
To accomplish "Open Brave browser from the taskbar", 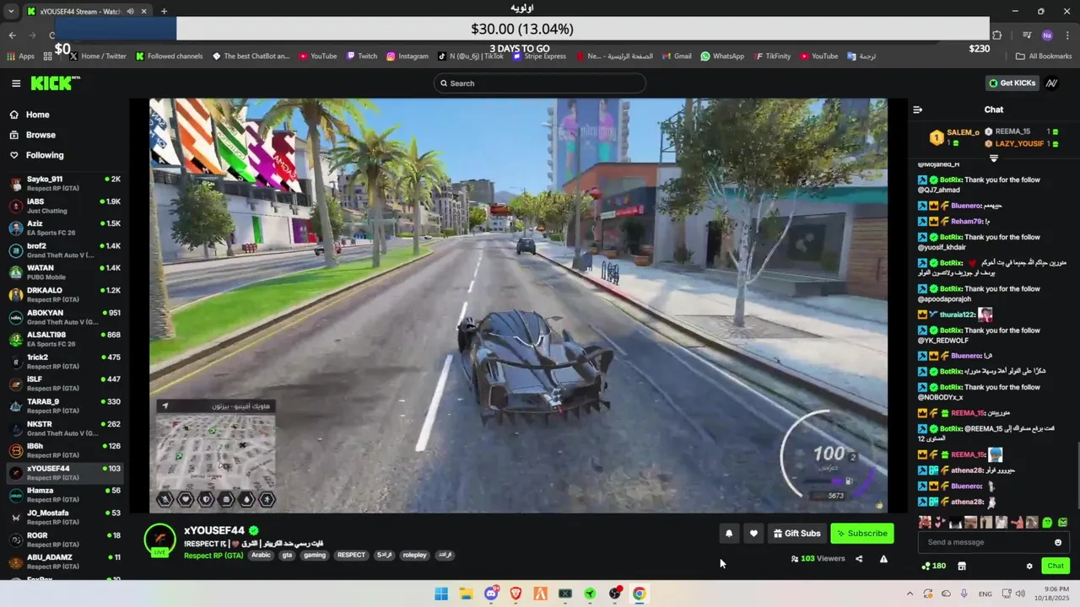I will [516, 594].
